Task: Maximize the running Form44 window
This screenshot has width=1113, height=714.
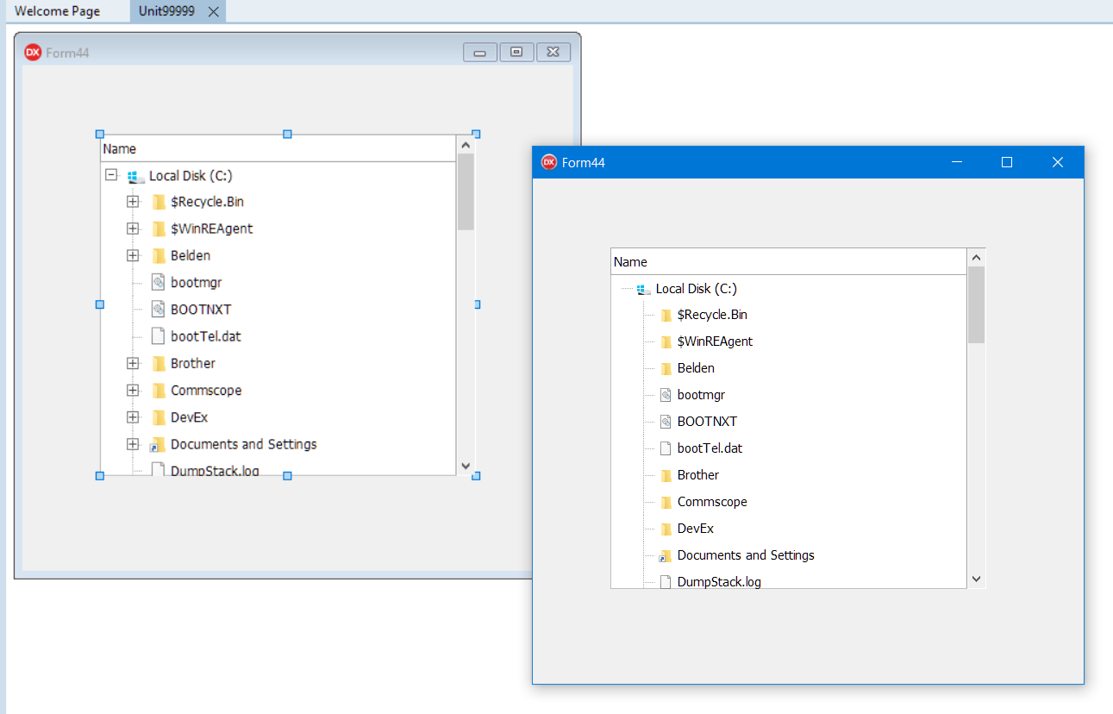Action: pyautogui.click(x=1006, y=162)
